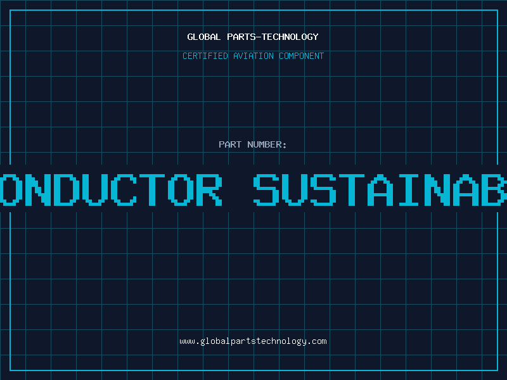Click the www prefix of the website address

point(188,341)
